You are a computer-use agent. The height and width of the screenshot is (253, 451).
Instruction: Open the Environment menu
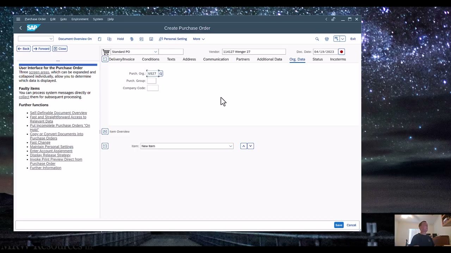click(x=80, y=19)
